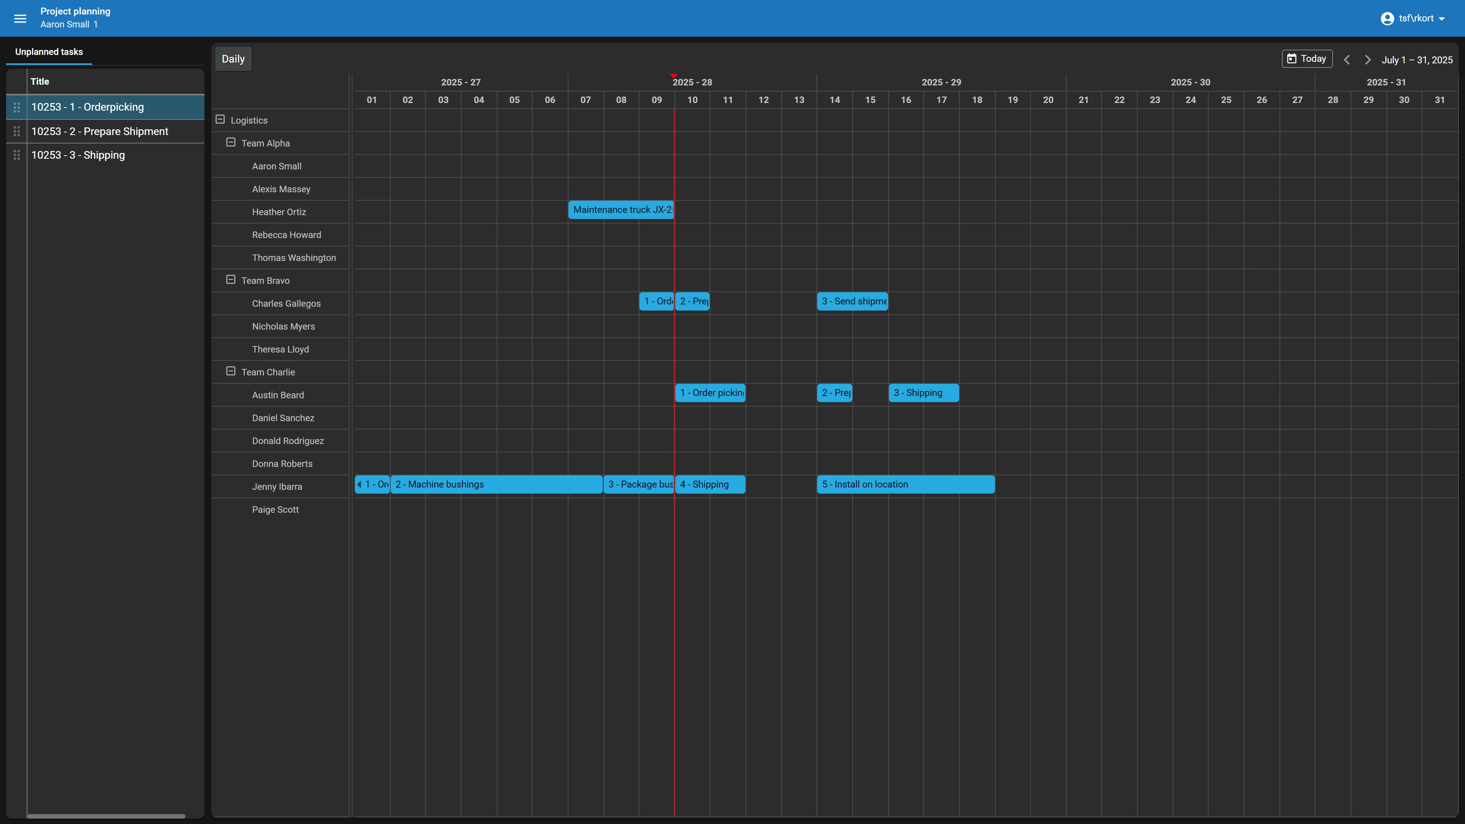Click horizontal scrollbar of unplanned tasks panel

[106, 816]
